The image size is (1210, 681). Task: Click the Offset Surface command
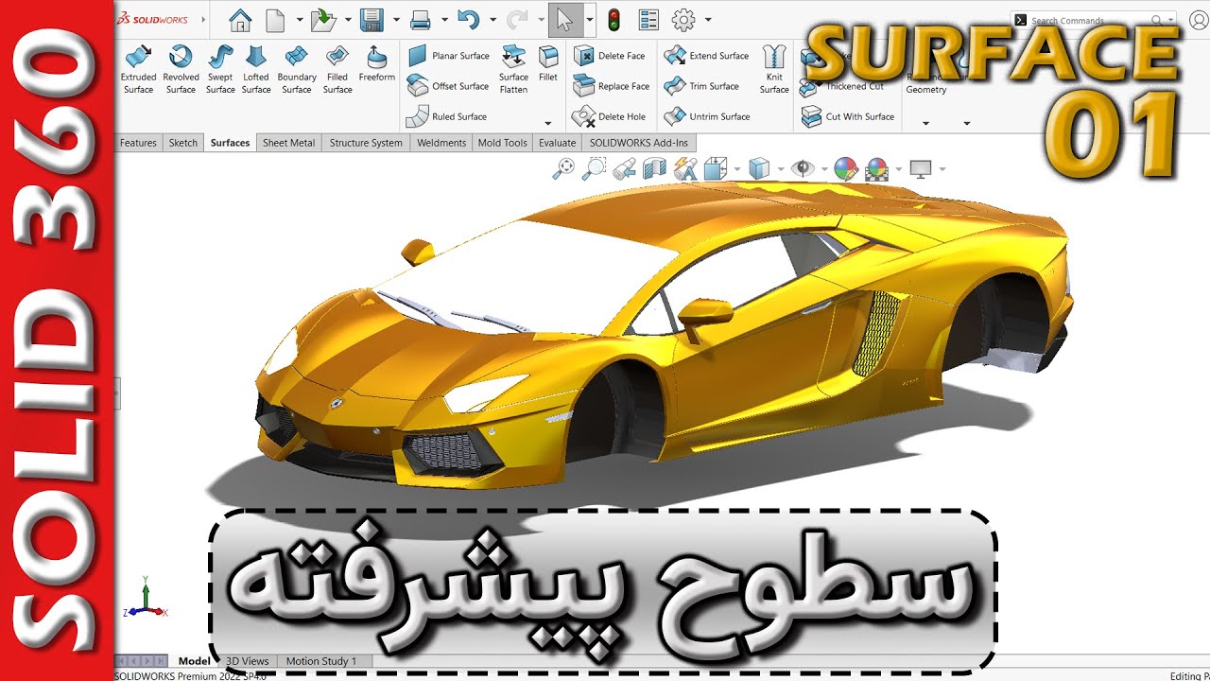(449, 86)
